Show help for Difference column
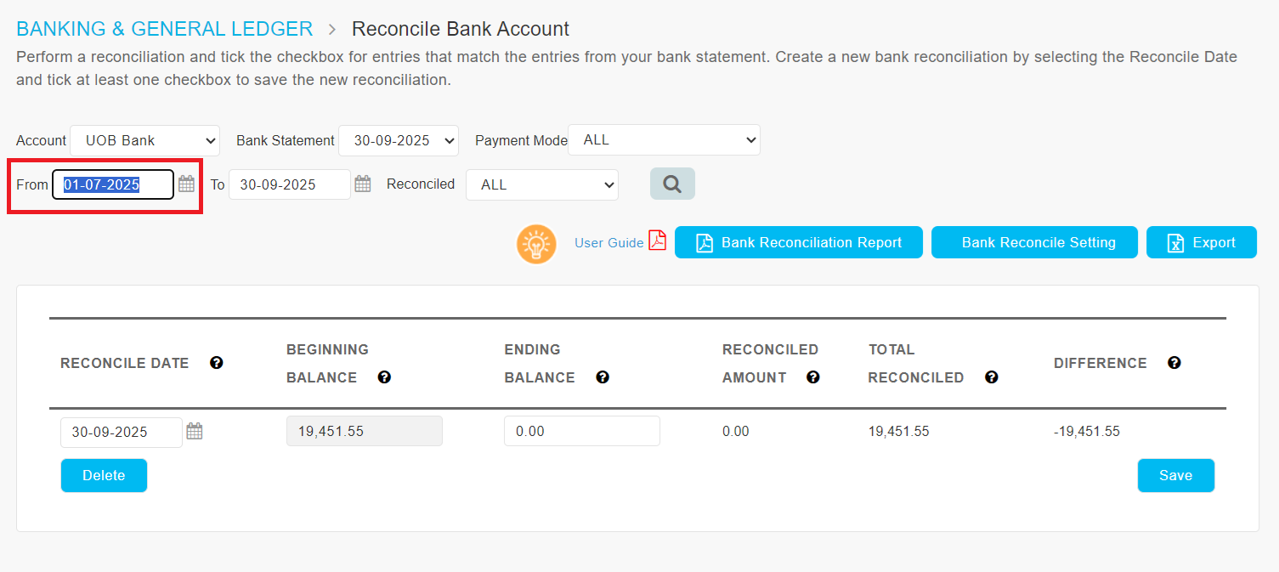The image size is (1279, 572). point(1174,363)
